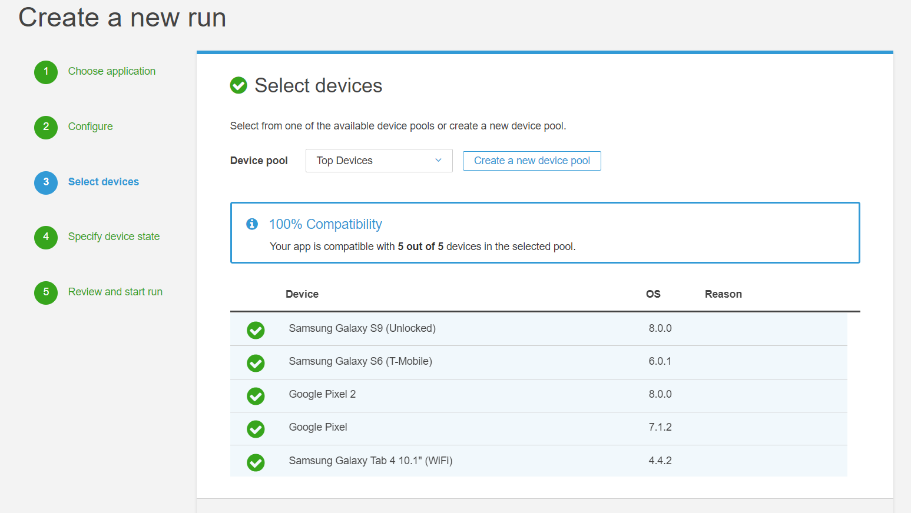Image resolution: width=911 pixels, height=513 pixels.
Task: Click the checkmark for Samsung Galaxy Tab 4
Action: [256, 462]
